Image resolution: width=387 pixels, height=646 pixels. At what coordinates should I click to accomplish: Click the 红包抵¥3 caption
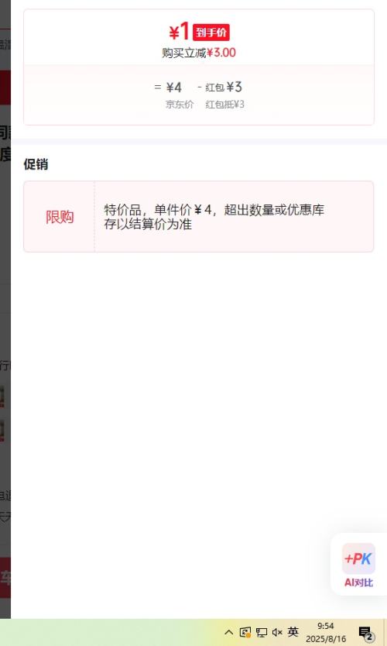224,105
